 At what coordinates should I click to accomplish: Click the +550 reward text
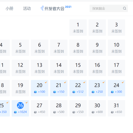[80, 112]
